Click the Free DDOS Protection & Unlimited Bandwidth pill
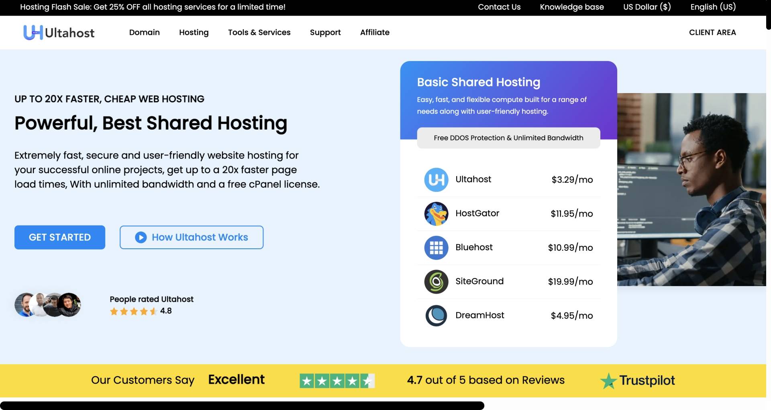The height and width of the screenshot is (410, 771). (x=508, y=138)
